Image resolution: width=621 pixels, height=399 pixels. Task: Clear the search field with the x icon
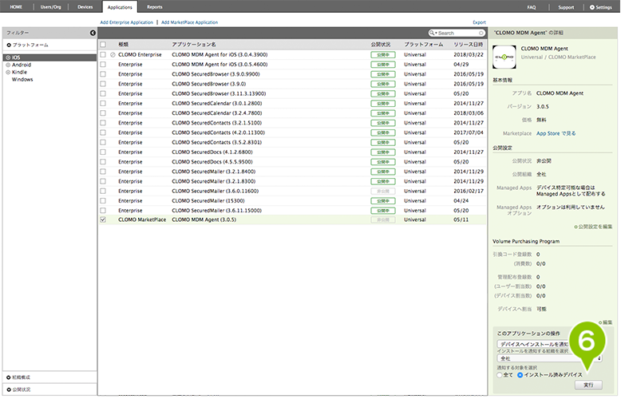[481, 33]
